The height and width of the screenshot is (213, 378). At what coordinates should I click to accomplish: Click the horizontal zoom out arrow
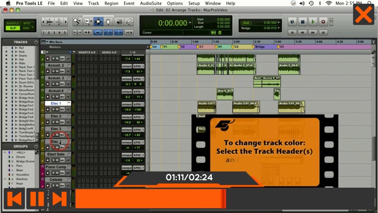coord(43,22)
